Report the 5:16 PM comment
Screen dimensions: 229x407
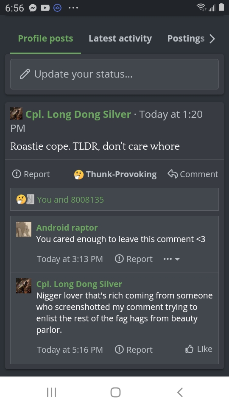(x=134, y=350)
